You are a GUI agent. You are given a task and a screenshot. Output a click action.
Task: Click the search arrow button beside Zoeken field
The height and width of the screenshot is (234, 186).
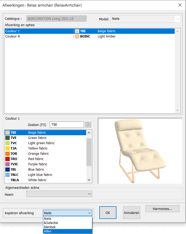click(88, 125)
